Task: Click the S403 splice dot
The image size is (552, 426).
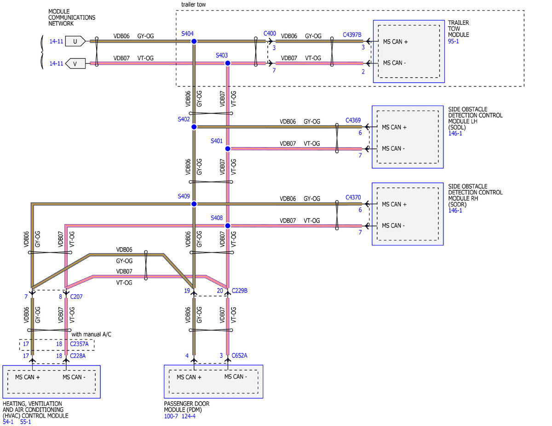Action: point(227,63)
